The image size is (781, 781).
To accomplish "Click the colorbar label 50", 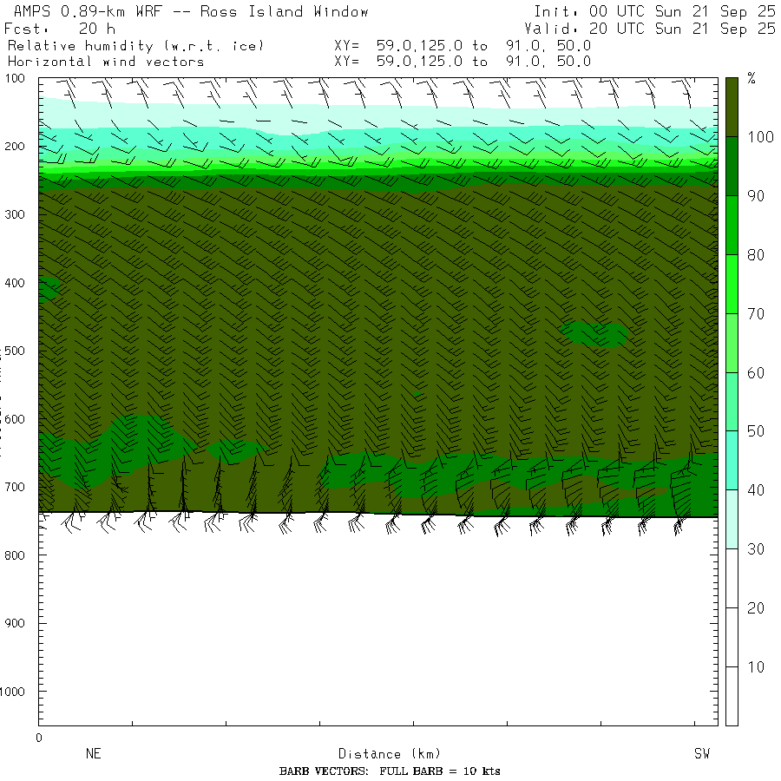I will [756, 431].
